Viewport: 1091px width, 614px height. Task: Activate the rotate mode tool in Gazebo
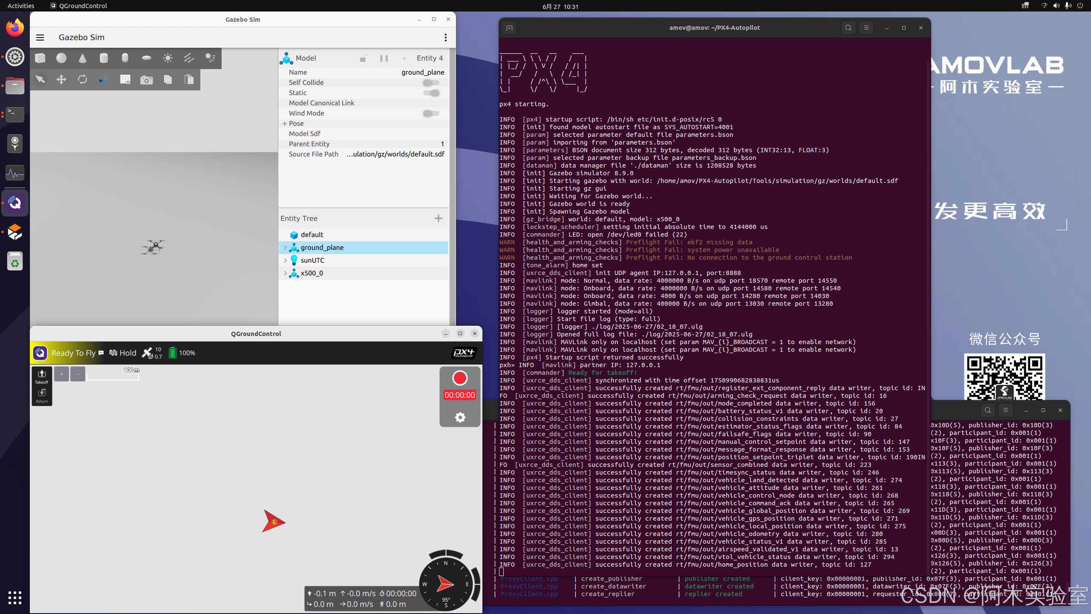tap(83, 79)
